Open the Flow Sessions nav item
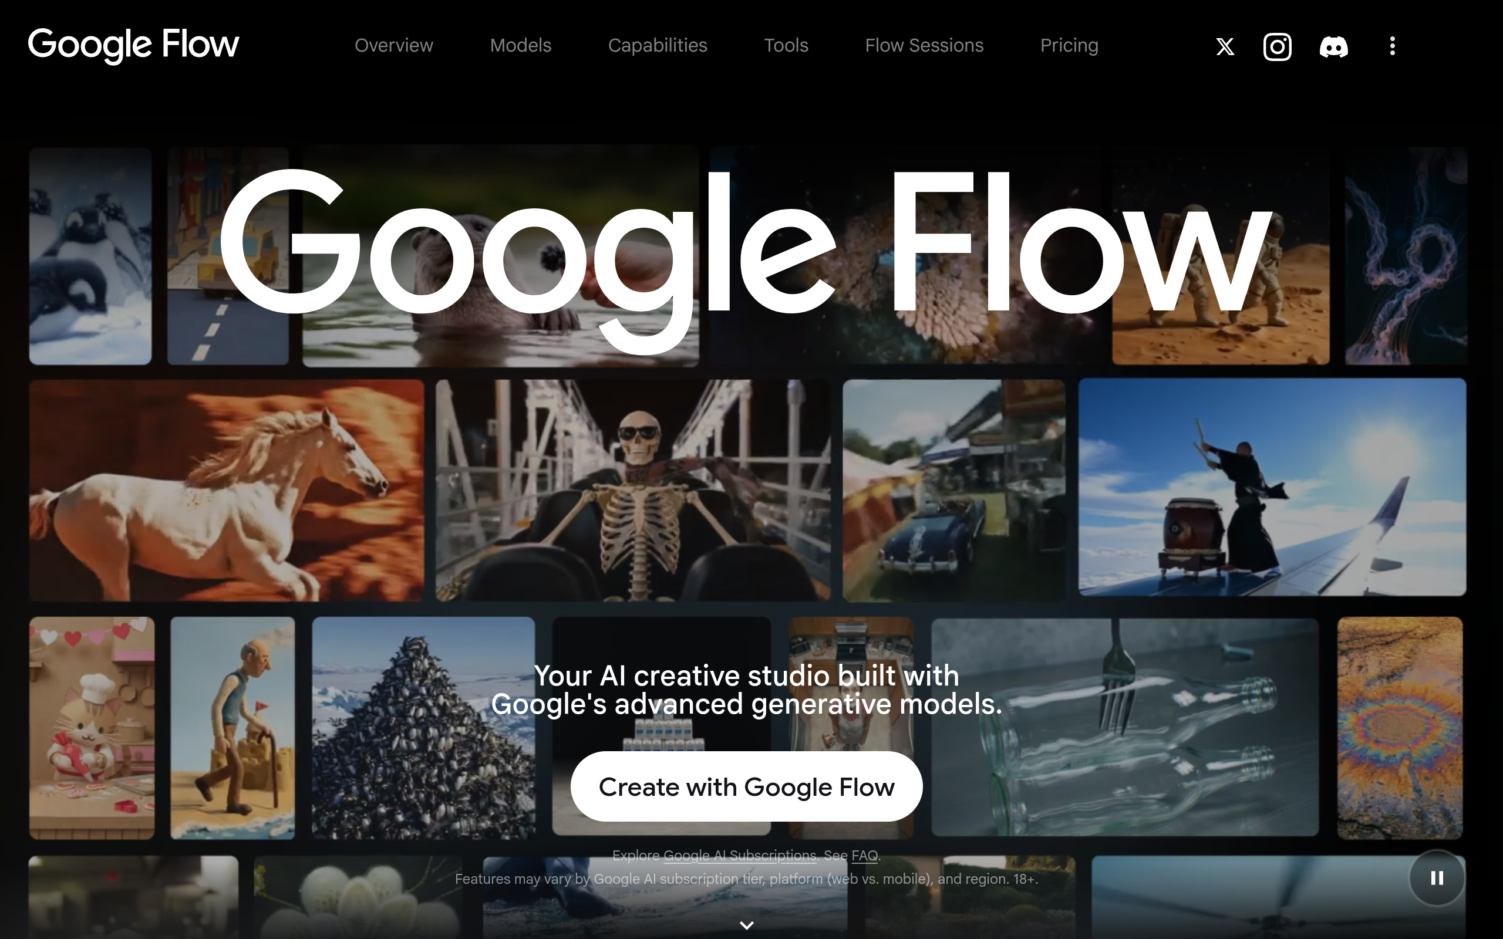The height and width of the screenshot is (939, 1503). point(924,45)
